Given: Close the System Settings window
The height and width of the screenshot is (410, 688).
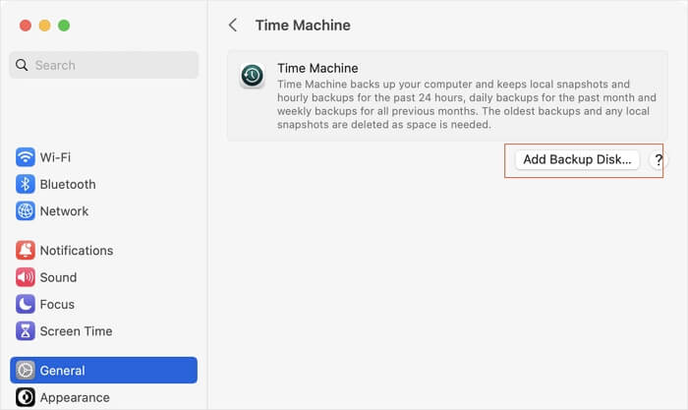Looking at the screenshot, I should [25, 26].
